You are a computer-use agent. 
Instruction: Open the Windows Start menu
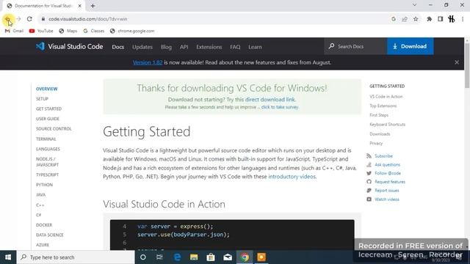8,257
